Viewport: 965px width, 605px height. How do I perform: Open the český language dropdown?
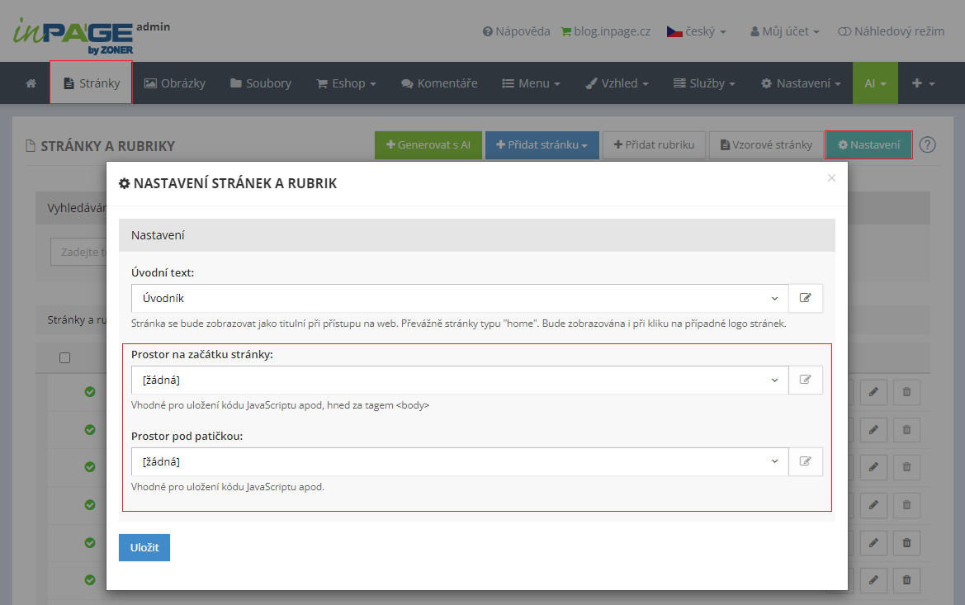pyautogui.click(x=696, y=31)
